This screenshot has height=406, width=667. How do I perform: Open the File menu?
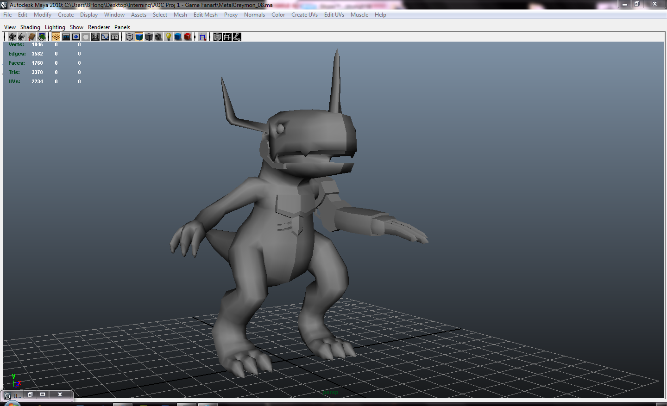[x=7, y=15]
